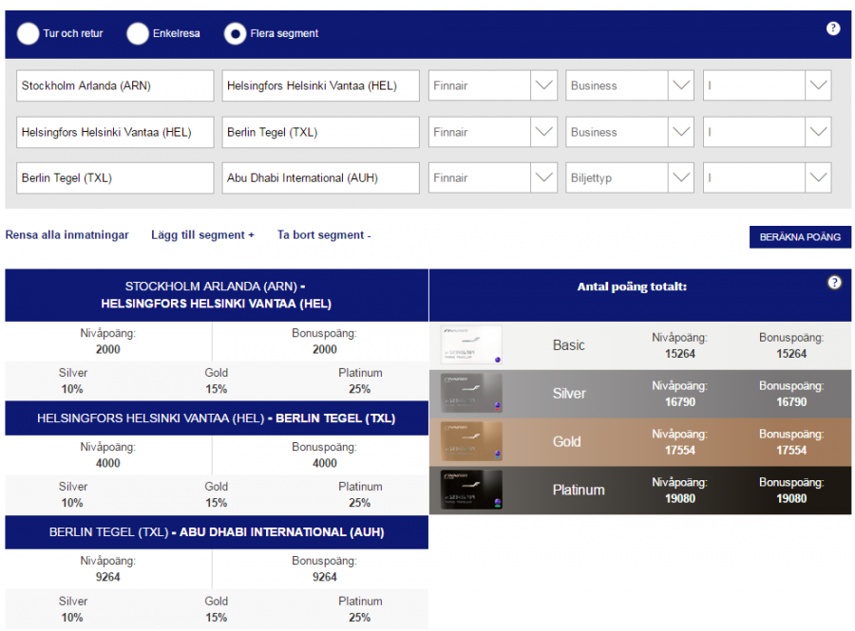
Task: Click the Stockholm Arlanda (ARN) origin field
Action: [x=116, y=85]
